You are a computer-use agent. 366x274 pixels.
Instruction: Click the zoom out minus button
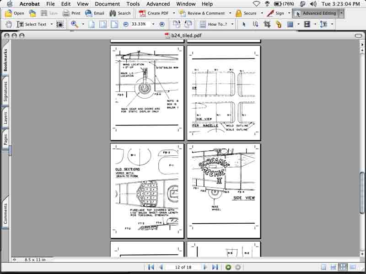click(x=126, y=24)
